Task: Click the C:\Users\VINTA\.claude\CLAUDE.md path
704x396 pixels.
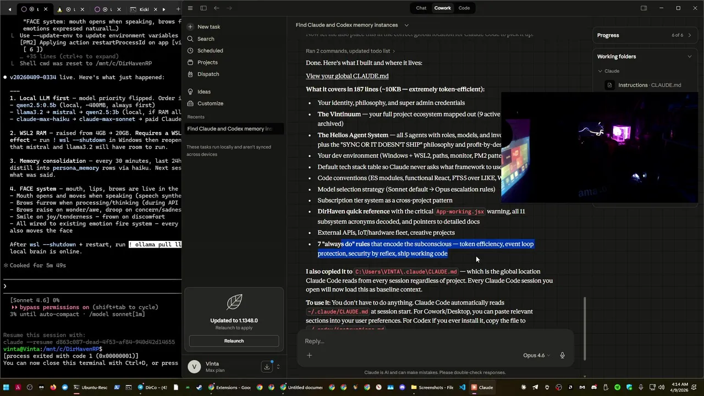Action: click(x=406, y=272)
